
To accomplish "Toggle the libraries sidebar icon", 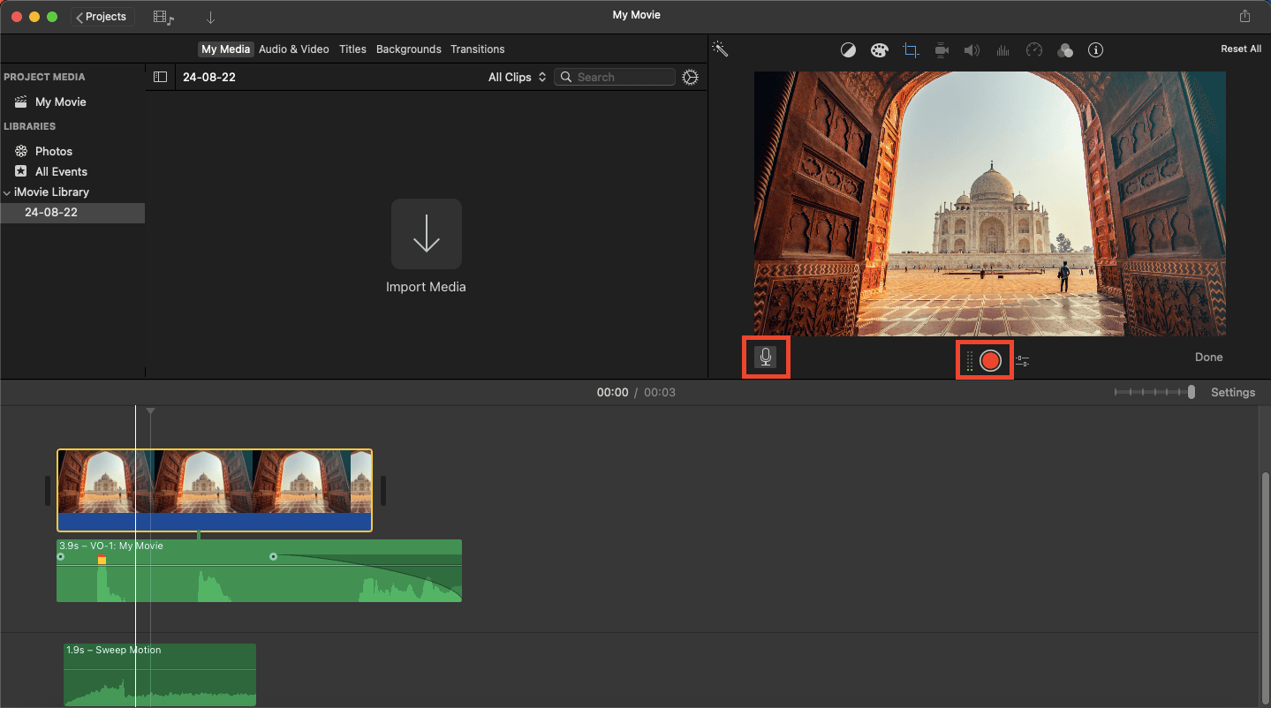I will coord(160,77).
